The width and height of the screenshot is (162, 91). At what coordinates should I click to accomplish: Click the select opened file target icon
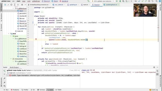point(11,5)
